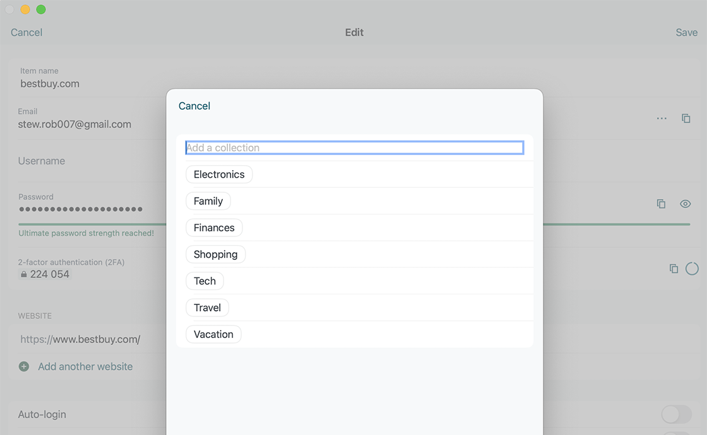The height and width of the screenshot is (435, 707).
Task: Click the Cancel button in the collection dialog
Action: tap(194, 106)
